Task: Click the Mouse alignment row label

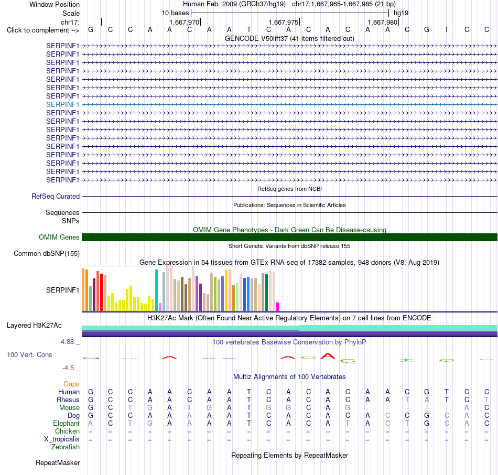Action: 69,408
